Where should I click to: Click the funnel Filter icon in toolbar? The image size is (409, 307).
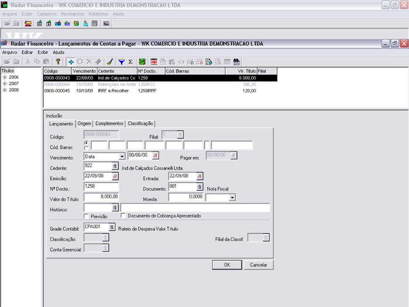point(122,61)
